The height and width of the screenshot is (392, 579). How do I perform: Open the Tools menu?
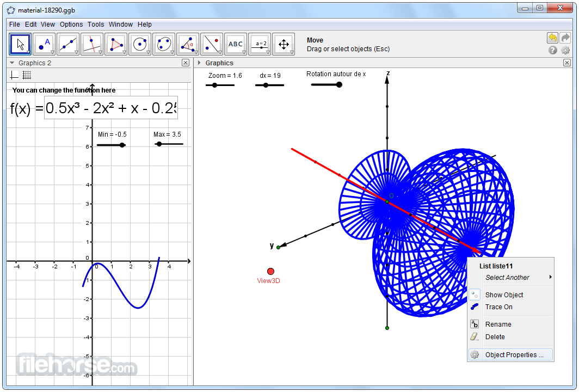(x=96, y=24)
